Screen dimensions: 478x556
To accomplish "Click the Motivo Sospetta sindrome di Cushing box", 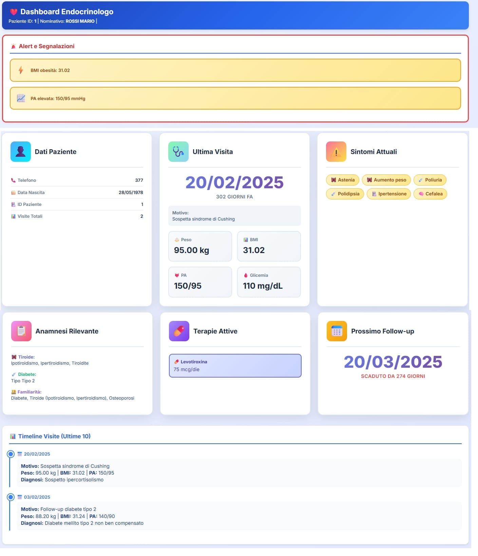I will (x=234, y=216).
